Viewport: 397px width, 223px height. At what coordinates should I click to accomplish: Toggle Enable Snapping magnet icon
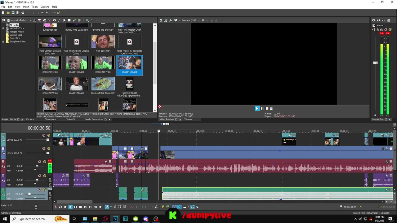click(x=174, y=207)
